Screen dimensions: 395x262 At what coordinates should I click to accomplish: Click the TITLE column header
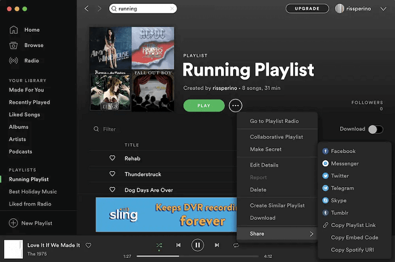pos(131,145)
